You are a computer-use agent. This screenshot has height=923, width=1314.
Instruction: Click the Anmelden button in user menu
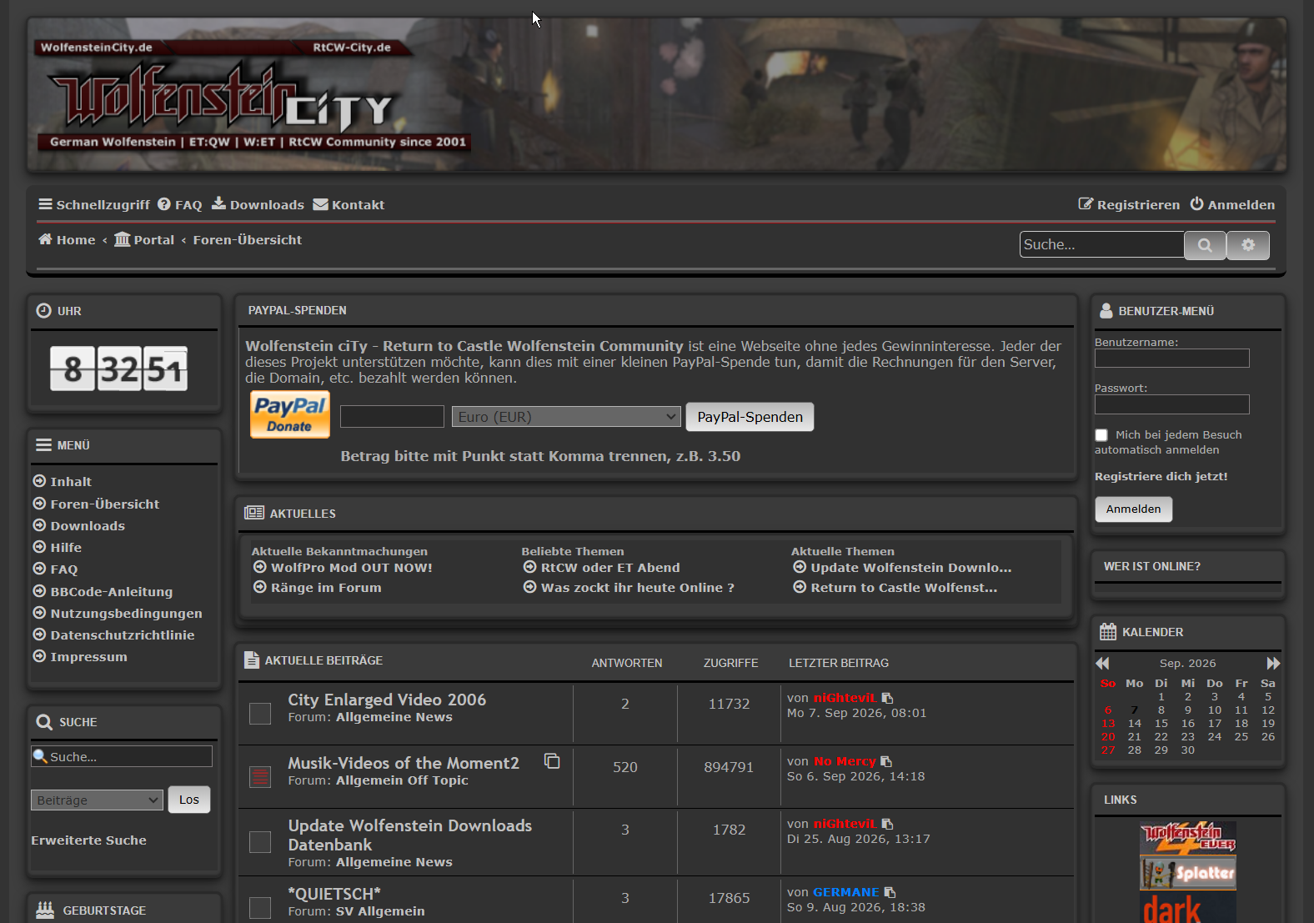1133,509
